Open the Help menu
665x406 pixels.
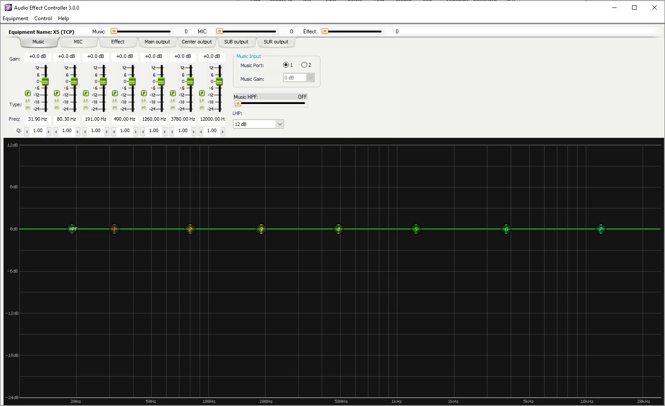[63, 18]
